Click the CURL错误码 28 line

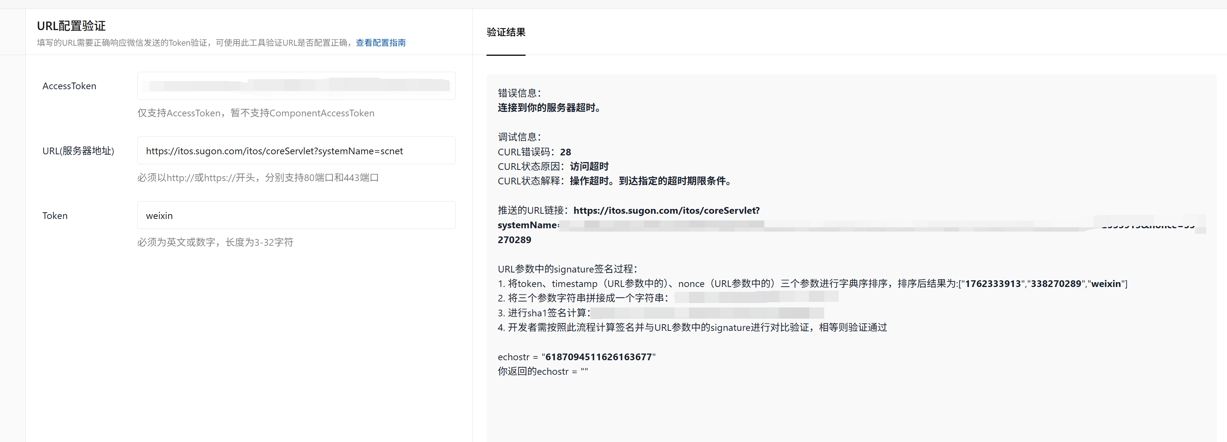[534, 152]
